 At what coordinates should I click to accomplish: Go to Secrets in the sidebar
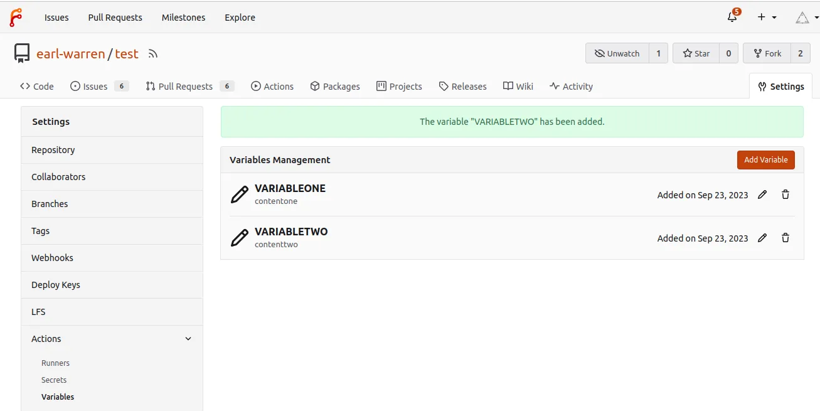coord(54,380)
